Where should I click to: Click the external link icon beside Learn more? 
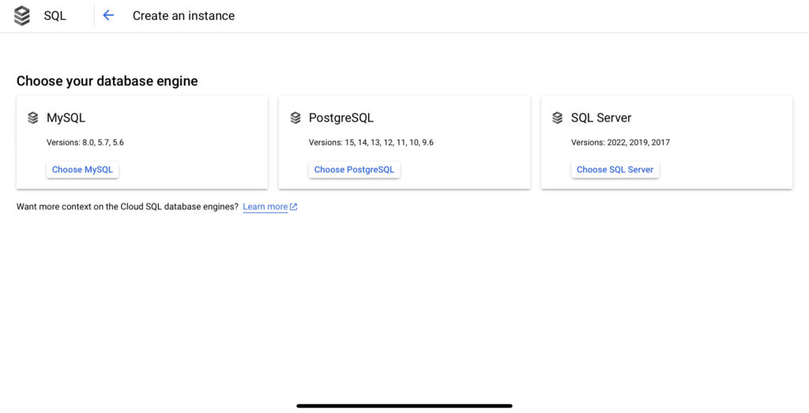pos(294,207)
